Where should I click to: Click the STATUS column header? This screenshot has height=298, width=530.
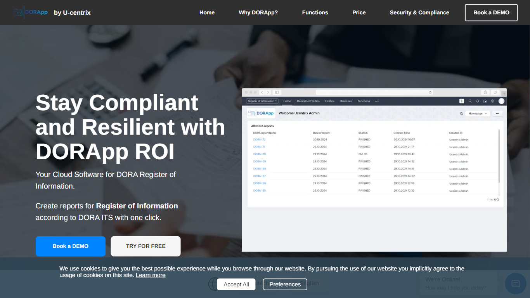(x=363, y=133)
